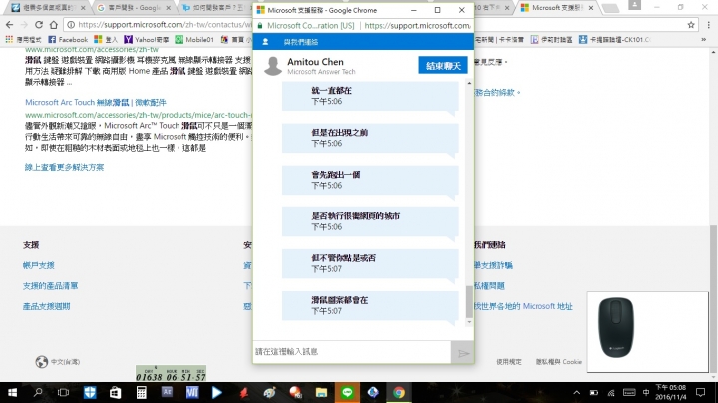Switch input method via 中 indicator

click(x=646, y=392)
